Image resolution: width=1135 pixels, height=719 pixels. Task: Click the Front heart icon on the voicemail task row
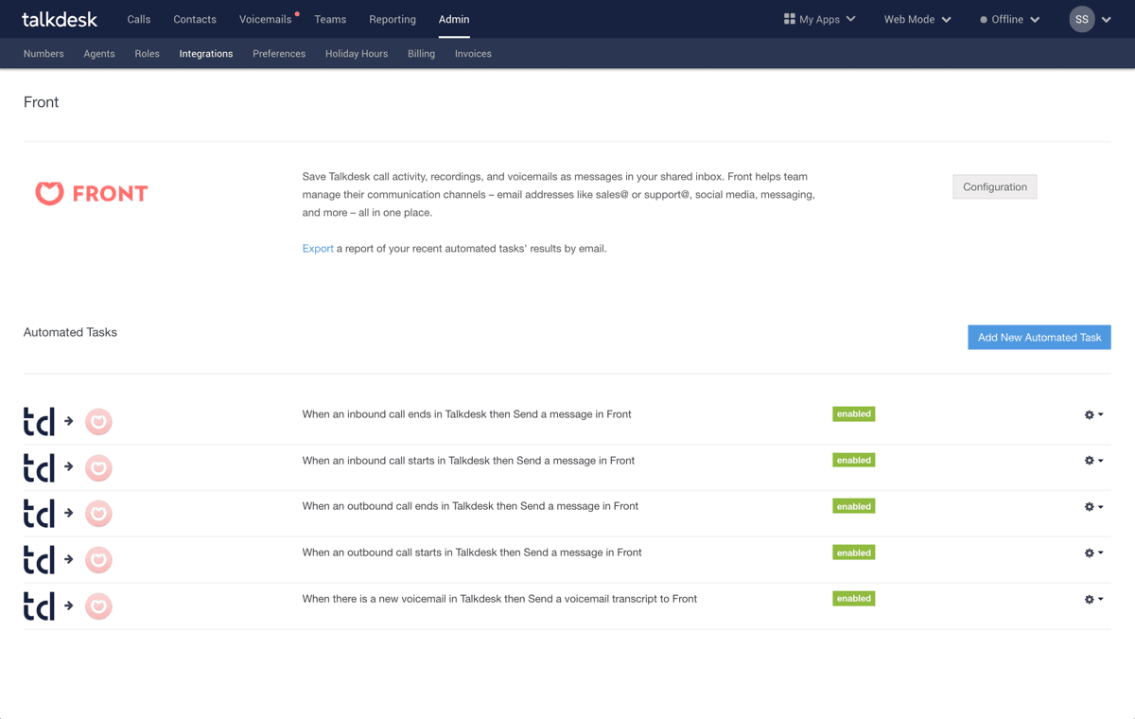(x=98, y=605)
